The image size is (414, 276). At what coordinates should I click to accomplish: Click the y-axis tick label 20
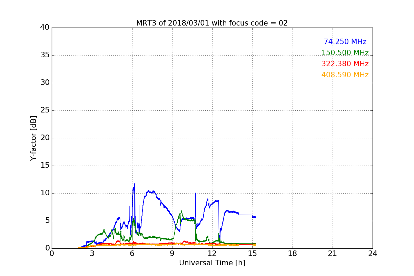tap(45, 138)
